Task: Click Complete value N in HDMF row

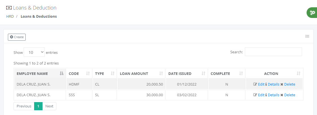Action: pyautogui.click(x=227, y=84)
